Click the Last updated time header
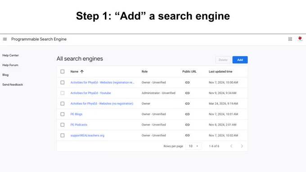The width and height of the screenshot is (306, 172). (220, 71)
